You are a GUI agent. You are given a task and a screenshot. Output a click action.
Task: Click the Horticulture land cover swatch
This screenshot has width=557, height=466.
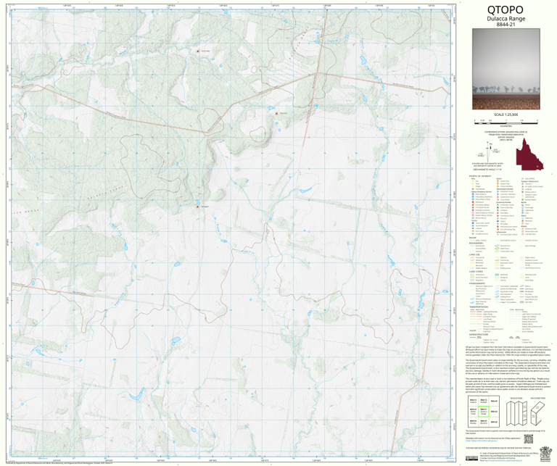click(472, 275)
